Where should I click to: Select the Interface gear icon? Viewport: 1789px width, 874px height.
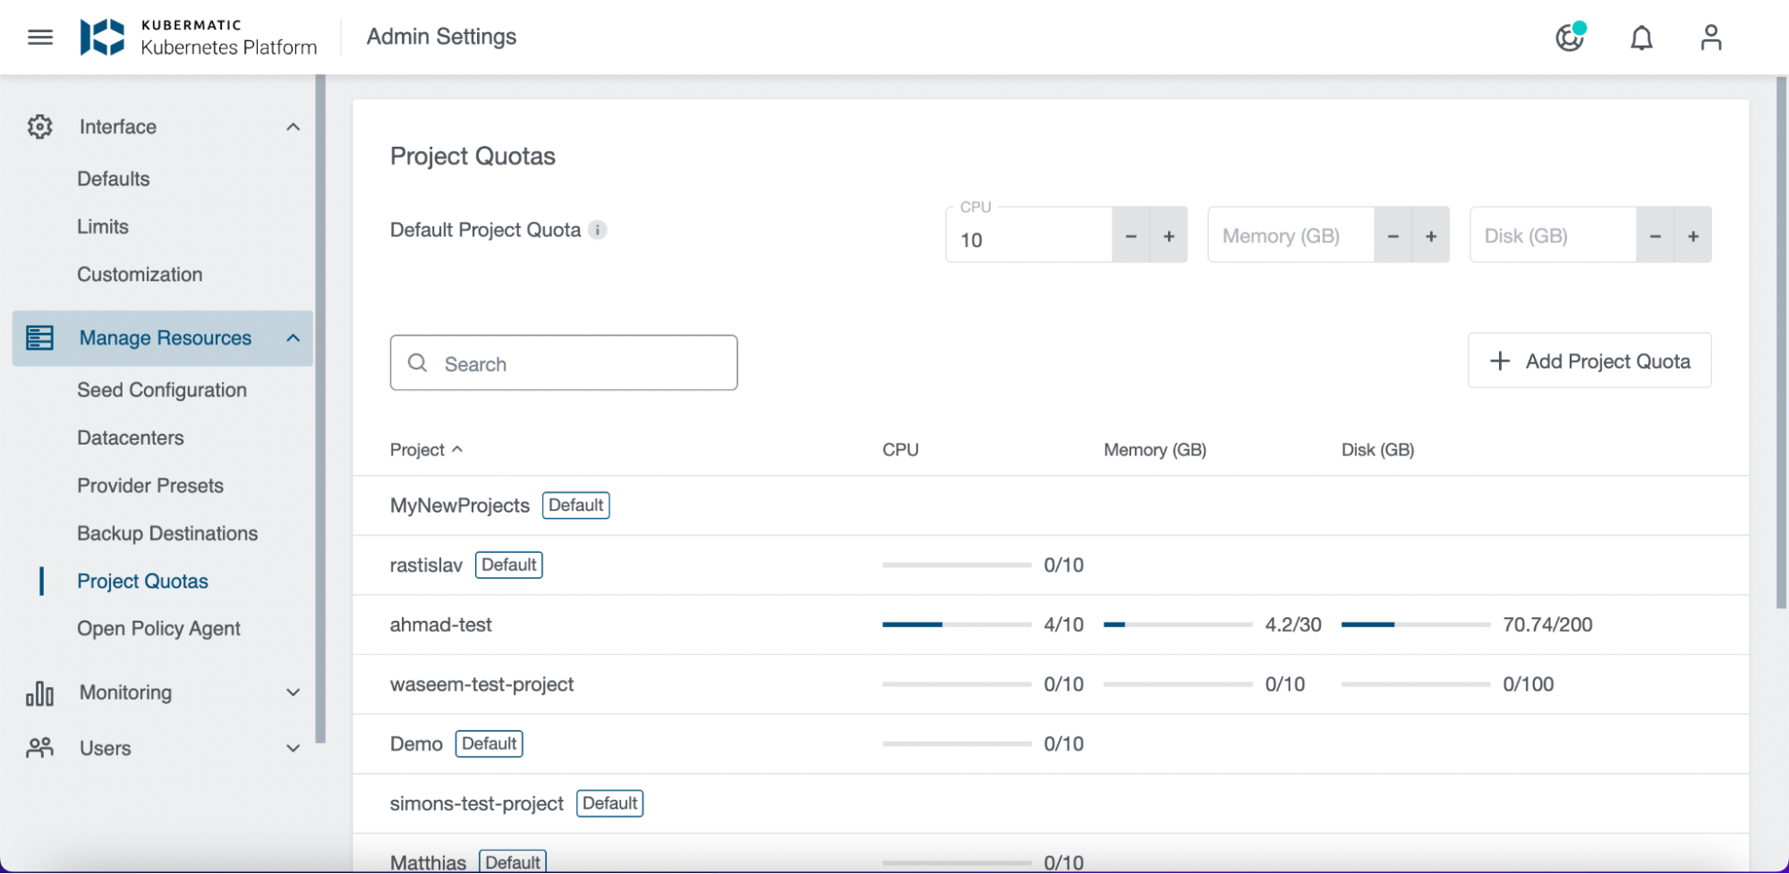click(x=38, y=126)
